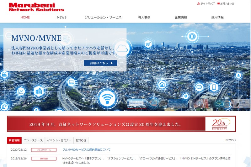This screenshot has height=167, width=251.
Task: Click the Marubeni Network Solutions logo
Action: (x=36, y=7)
